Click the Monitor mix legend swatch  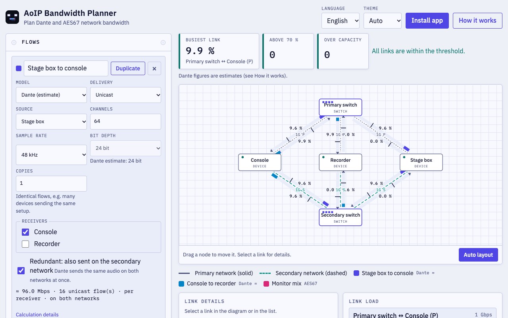tap(266, 283)
